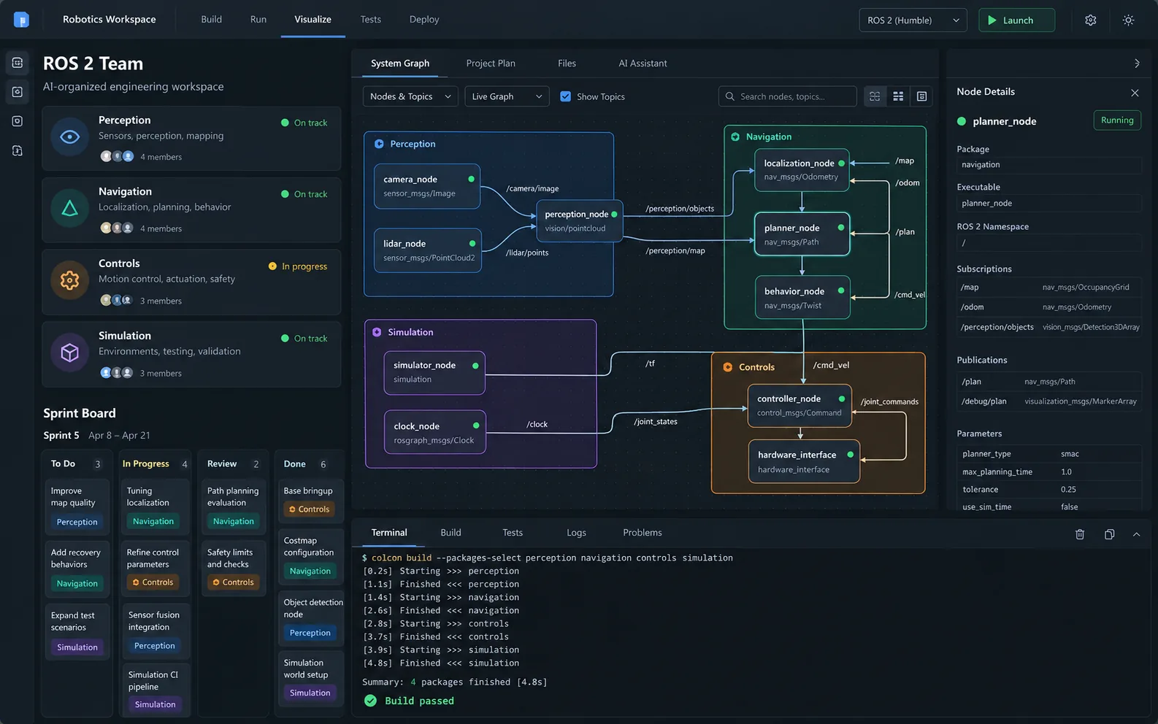Select the planner_node in graph
The height and width of the screenshot is (724, 1158).
802,234
